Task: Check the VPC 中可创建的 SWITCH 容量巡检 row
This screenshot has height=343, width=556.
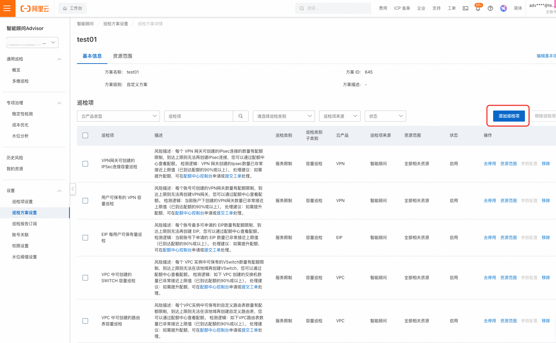Action: tap(85, 278)
